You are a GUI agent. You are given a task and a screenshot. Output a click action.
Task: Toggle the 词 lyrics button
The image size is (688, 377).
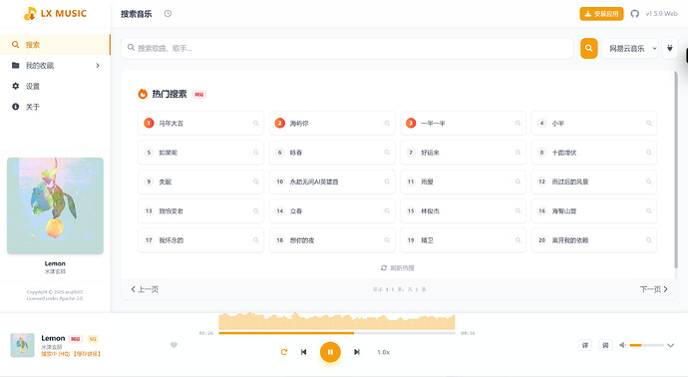pos(605,345)
